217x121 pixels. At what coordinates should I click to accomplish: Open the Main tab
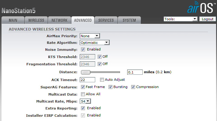click(13, 20)
